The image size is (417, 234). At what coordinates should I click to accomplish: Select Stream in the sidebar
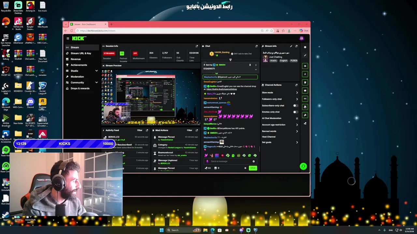82,47
